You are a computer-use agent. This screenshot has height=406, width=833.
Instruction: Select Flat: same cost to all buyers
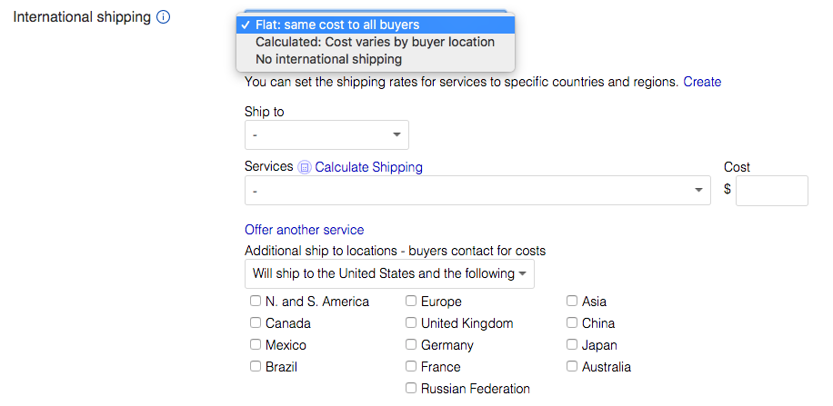click(x=376, y=25)
